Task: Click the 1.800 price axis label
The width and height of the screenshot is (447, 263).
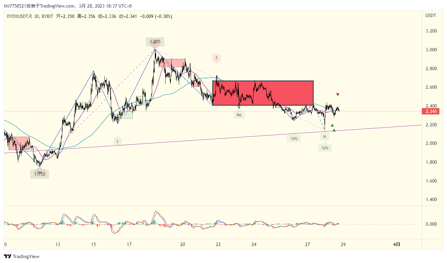Action: click(x=431, y=162)
